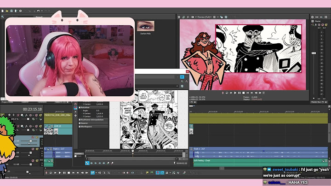The image size is (331, 186).
Task: Save the Pan/Crop preset
Action: tap(182, 86)
